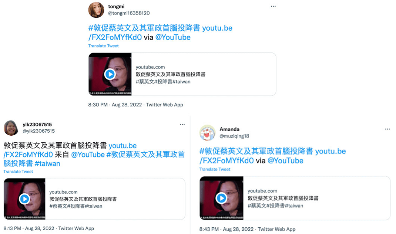396x234 pixels.
Task: Follow the #taiwan hashtag in ylk23067515's tweet
Action: pyautogui.click(x=47, y=164)
